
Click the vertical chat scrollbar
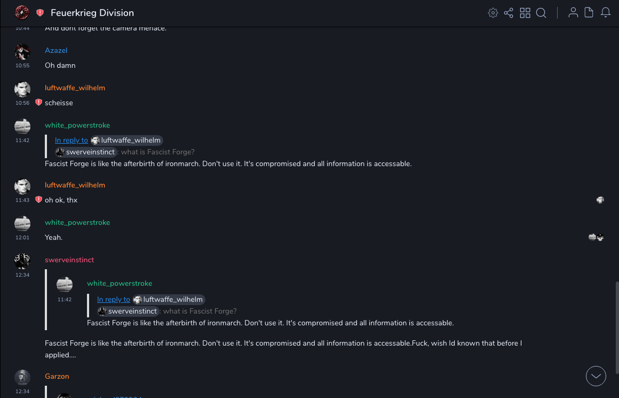pos(616,326)
